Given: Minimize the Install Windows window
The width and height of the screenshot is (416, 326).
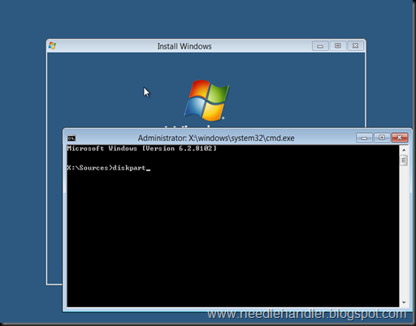Looking at the screenshot, I should [x=320, y=46].
